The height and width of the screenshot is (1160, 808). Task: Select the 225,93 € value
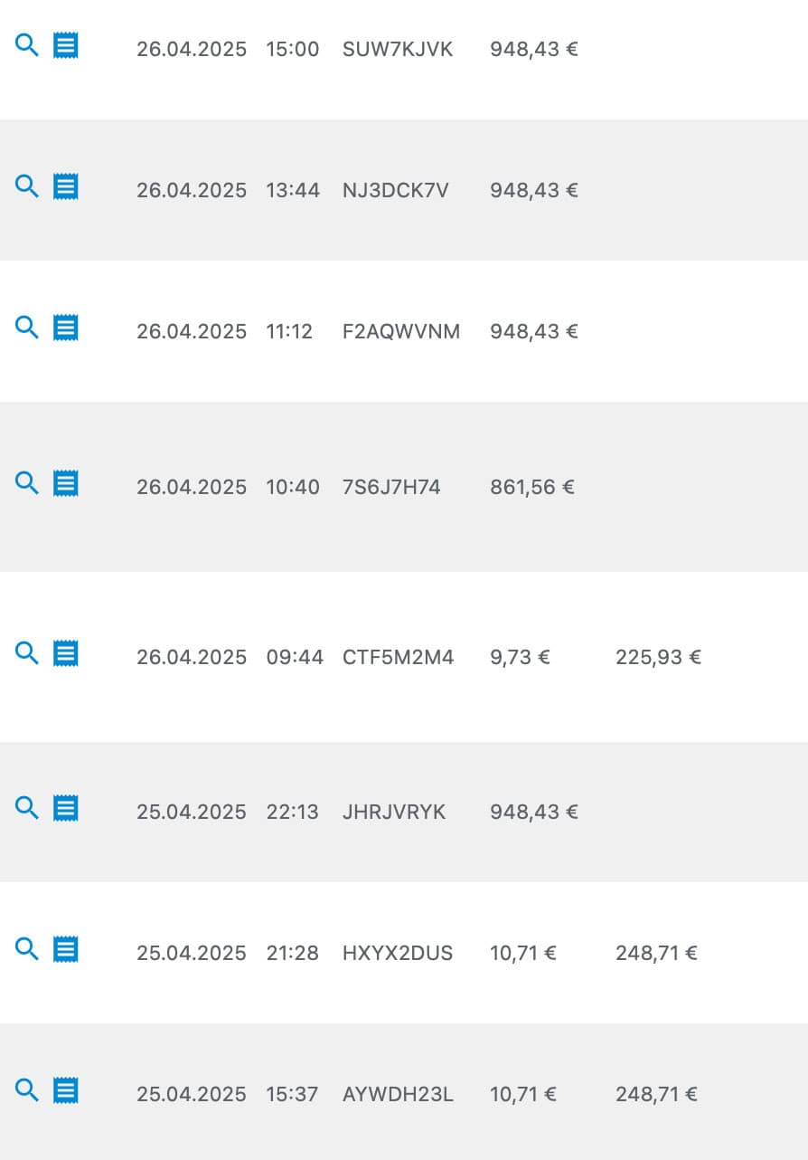coord(658,657)
